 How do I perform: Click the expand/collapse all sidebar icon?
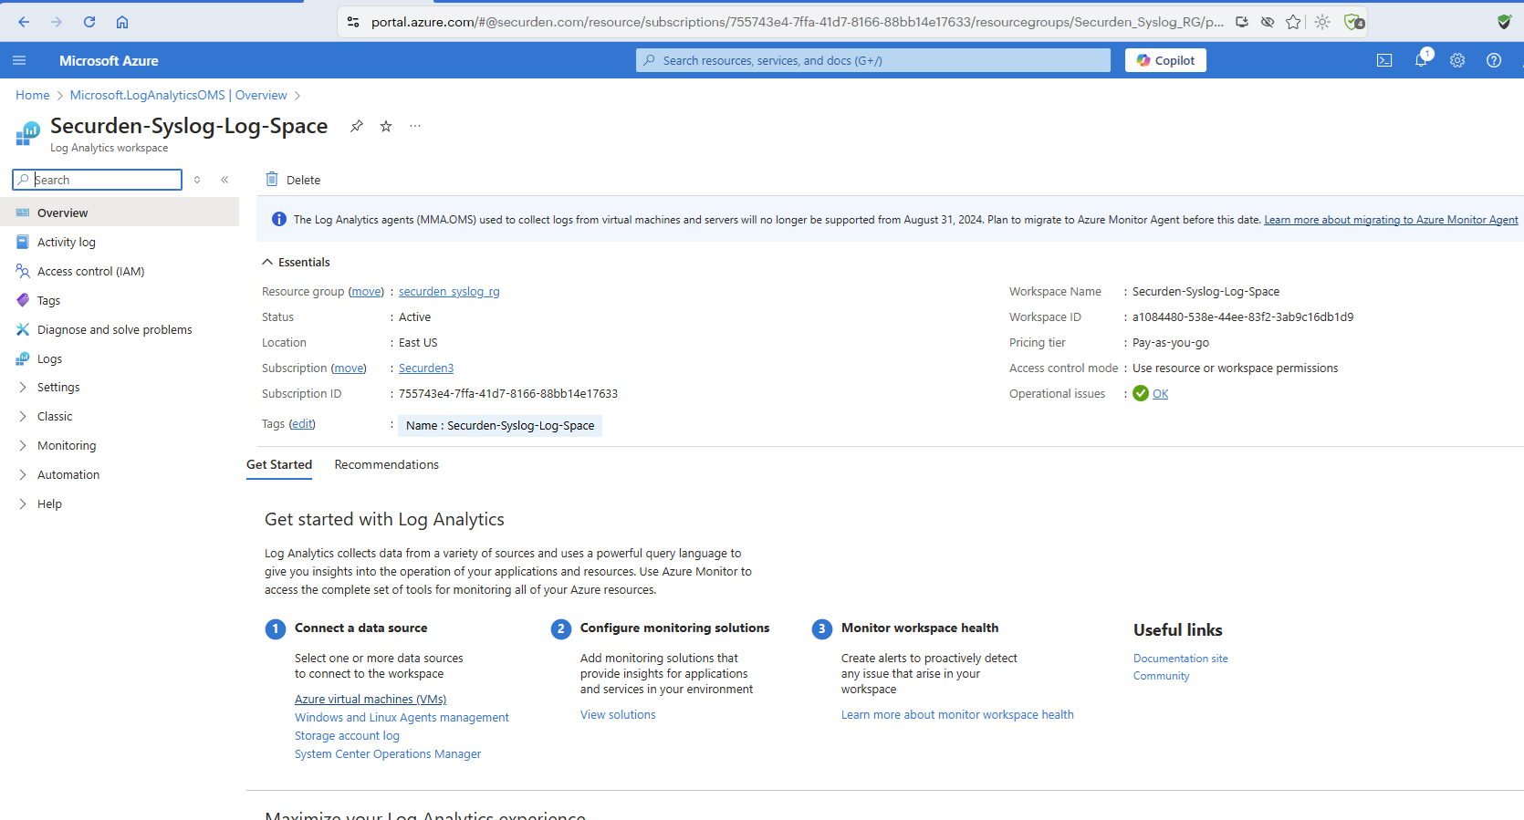(197, 180)
